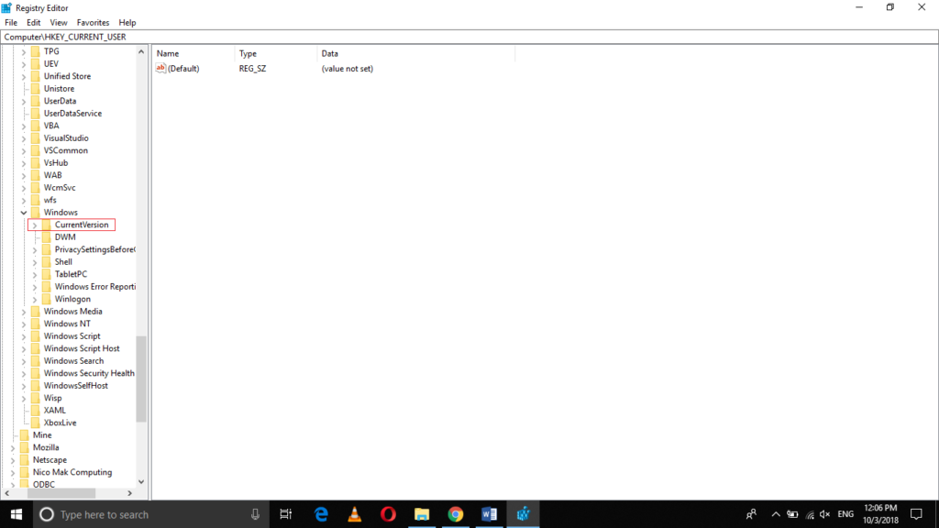This screenshot has width=939, height=528.
Task: Select the Winlogon key
Action: [72, 298]
